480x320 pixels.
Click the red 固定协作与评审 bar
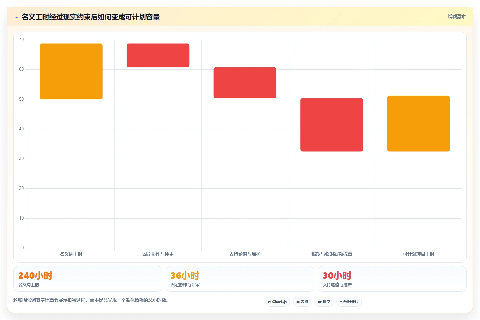tap(158, 56)
